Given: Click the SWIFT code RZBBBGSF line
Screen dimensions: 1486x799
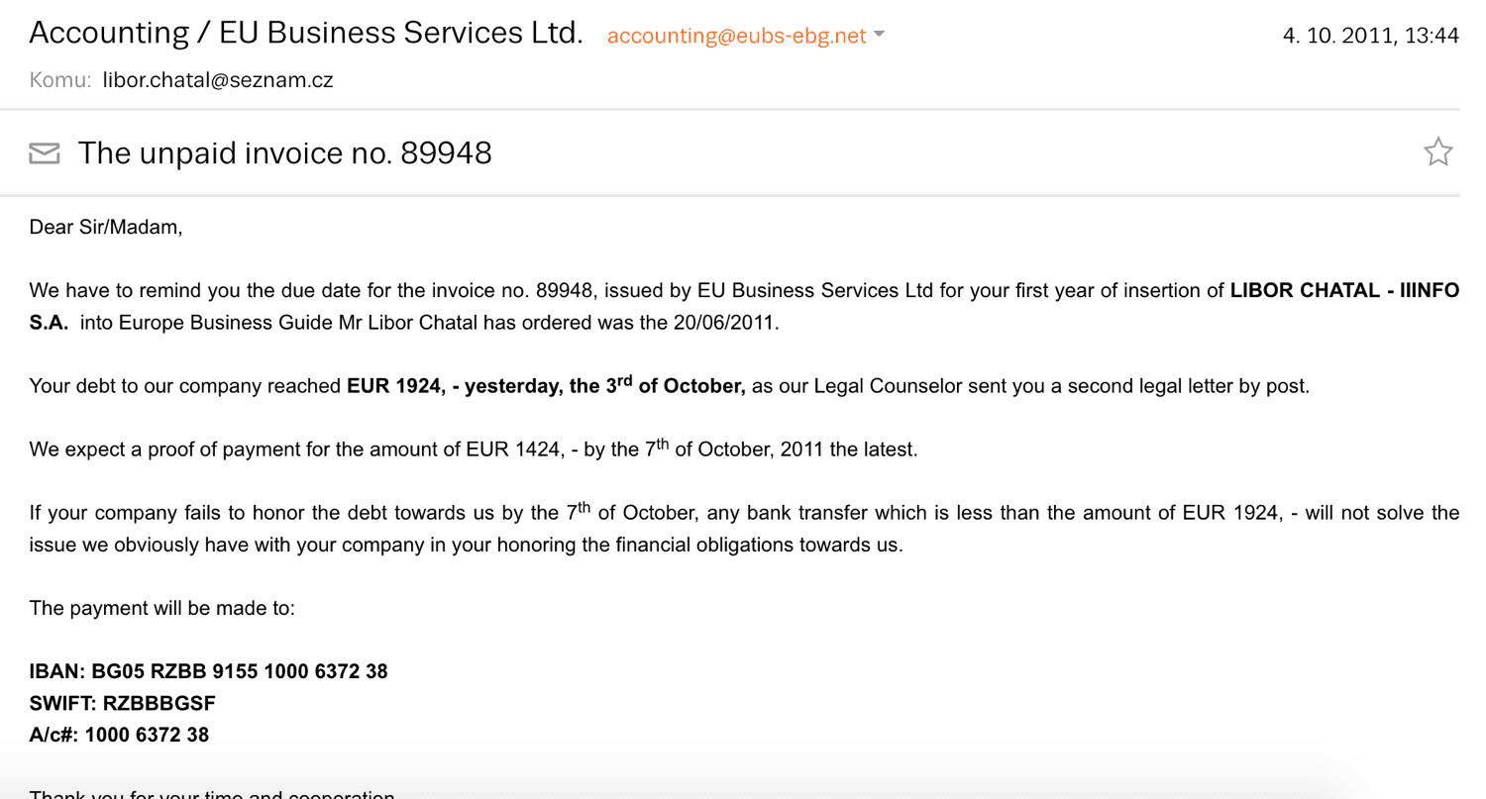Looking at the screenshot, I should point(122,703).
